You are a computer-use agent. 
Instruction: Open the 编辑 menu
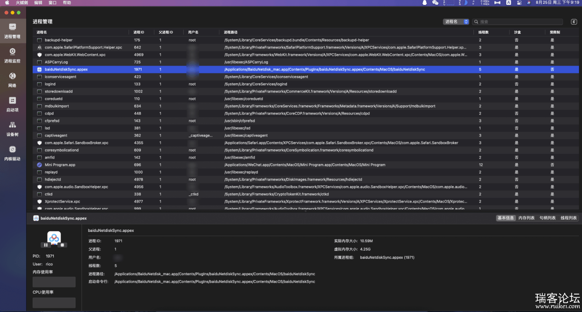pos(38,3)
